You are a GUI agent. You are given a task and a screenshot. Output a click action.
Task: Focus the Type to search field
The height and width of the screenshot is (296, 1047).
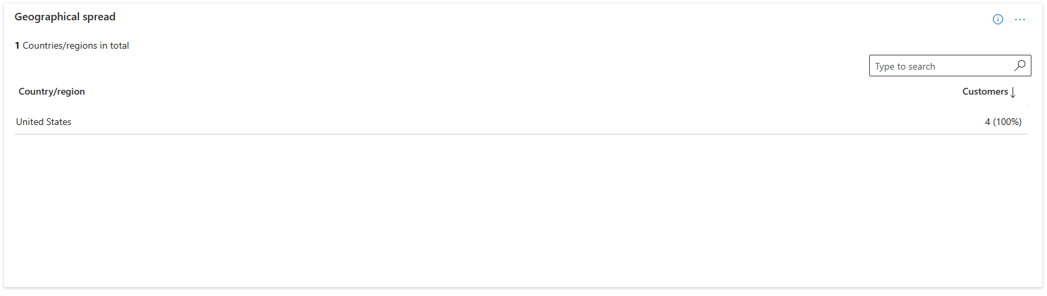pos(940,66)
